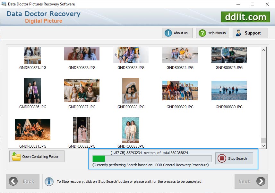Select the Help Manual question mark icon
The image size is (275, 193).
pos(202,33)
